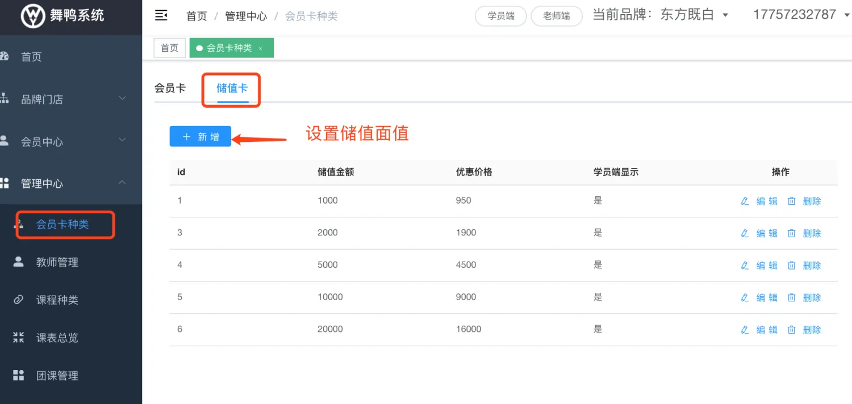
Task: Open 教师管理 in the sidebar
Action: 57,262
